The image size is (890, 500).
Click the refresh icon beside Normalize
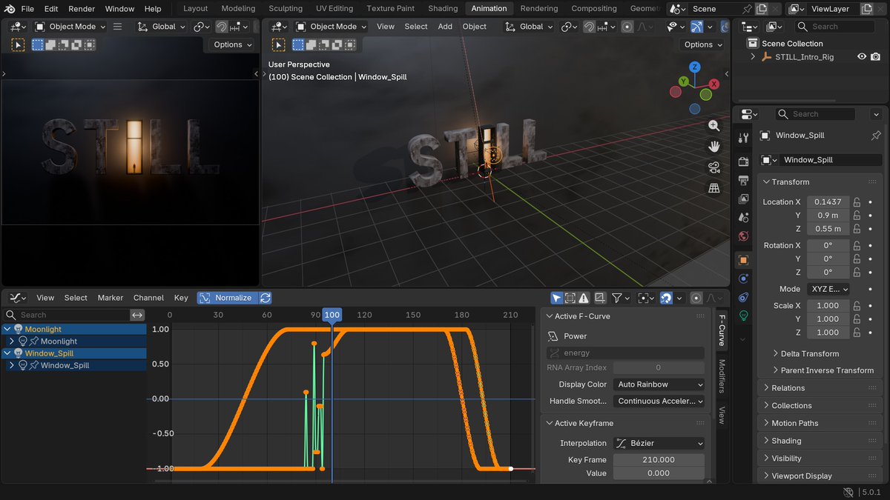(x=265, y=298)
